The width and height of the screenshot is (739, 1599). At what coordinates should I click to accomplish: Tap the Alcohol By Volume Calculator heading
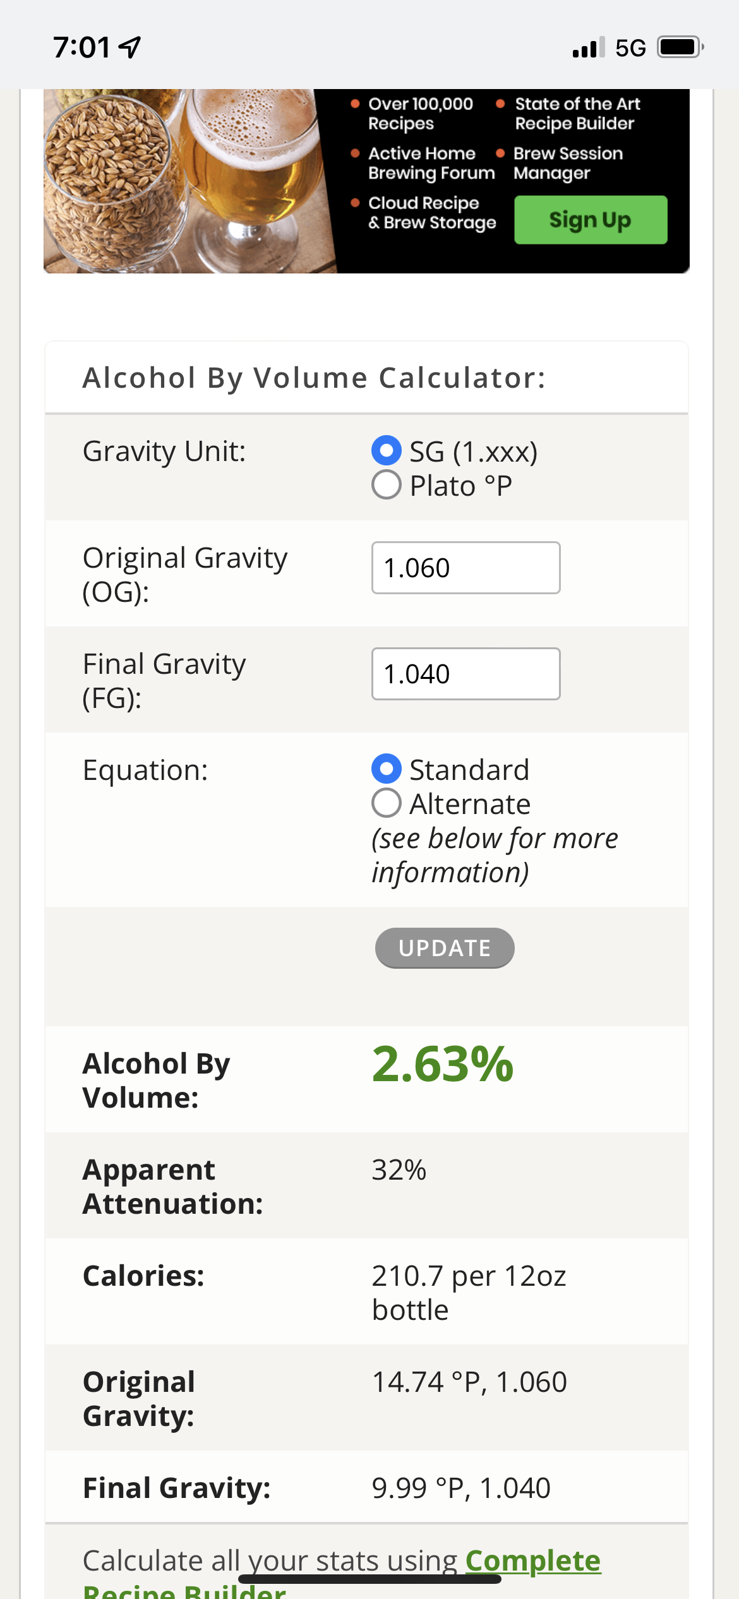click(314, 378)
